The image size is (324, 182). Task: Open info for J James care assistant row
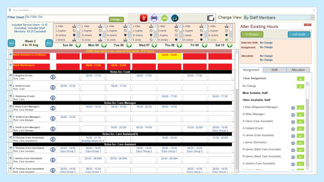(x=53, y=160)
